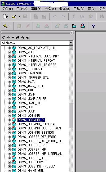Select the DBMS_LOGMNR package
Screen dimensions: 106x172
tap(29, 116)
